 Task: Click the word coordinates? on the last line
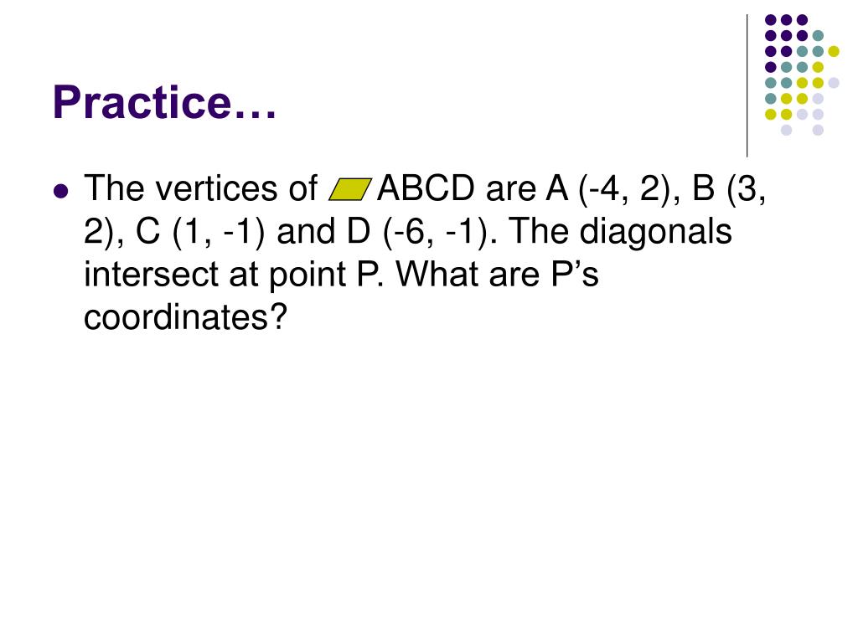pyautogui.click(x=185, y=316)
